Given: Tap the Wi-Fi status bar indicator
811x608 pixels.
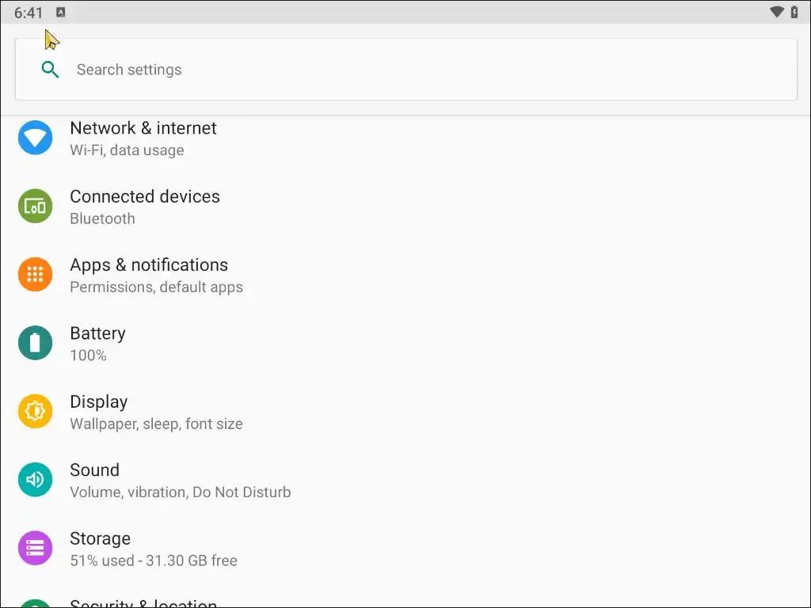Looking at the screenshot, I should tap(776, 12).
